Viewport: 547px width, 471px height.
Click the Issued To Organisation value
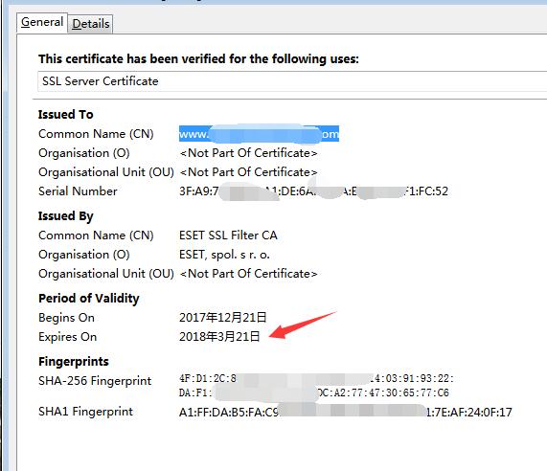(x=248, y=153)
